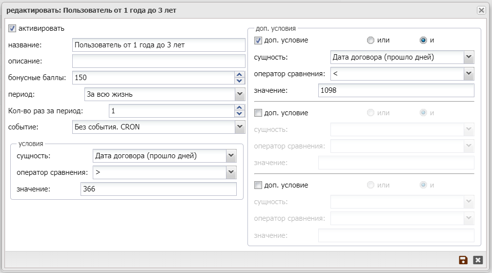This screenshot has width=492, height=273.
Task: Decrease Кол-во раз за период value
Action: click(x=239, y=114)
